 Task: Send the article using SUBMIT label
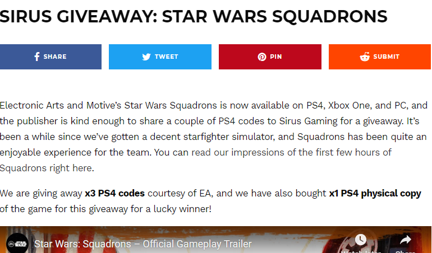pyautogui.click(x=386, y=57)
